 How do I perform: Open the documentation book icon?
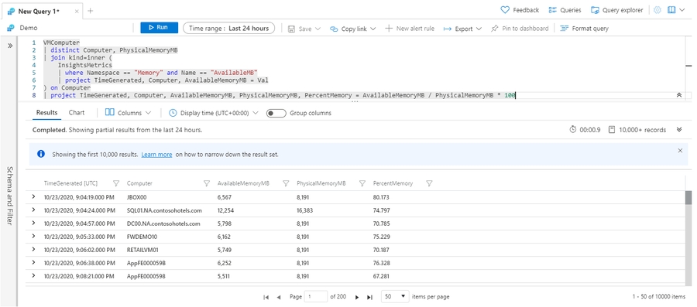(671, 10)
